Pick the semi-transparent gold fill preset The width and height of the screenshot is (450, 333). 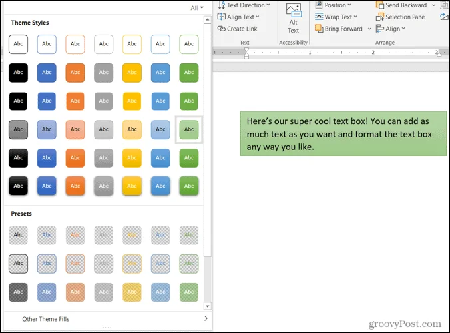[132, 292]
